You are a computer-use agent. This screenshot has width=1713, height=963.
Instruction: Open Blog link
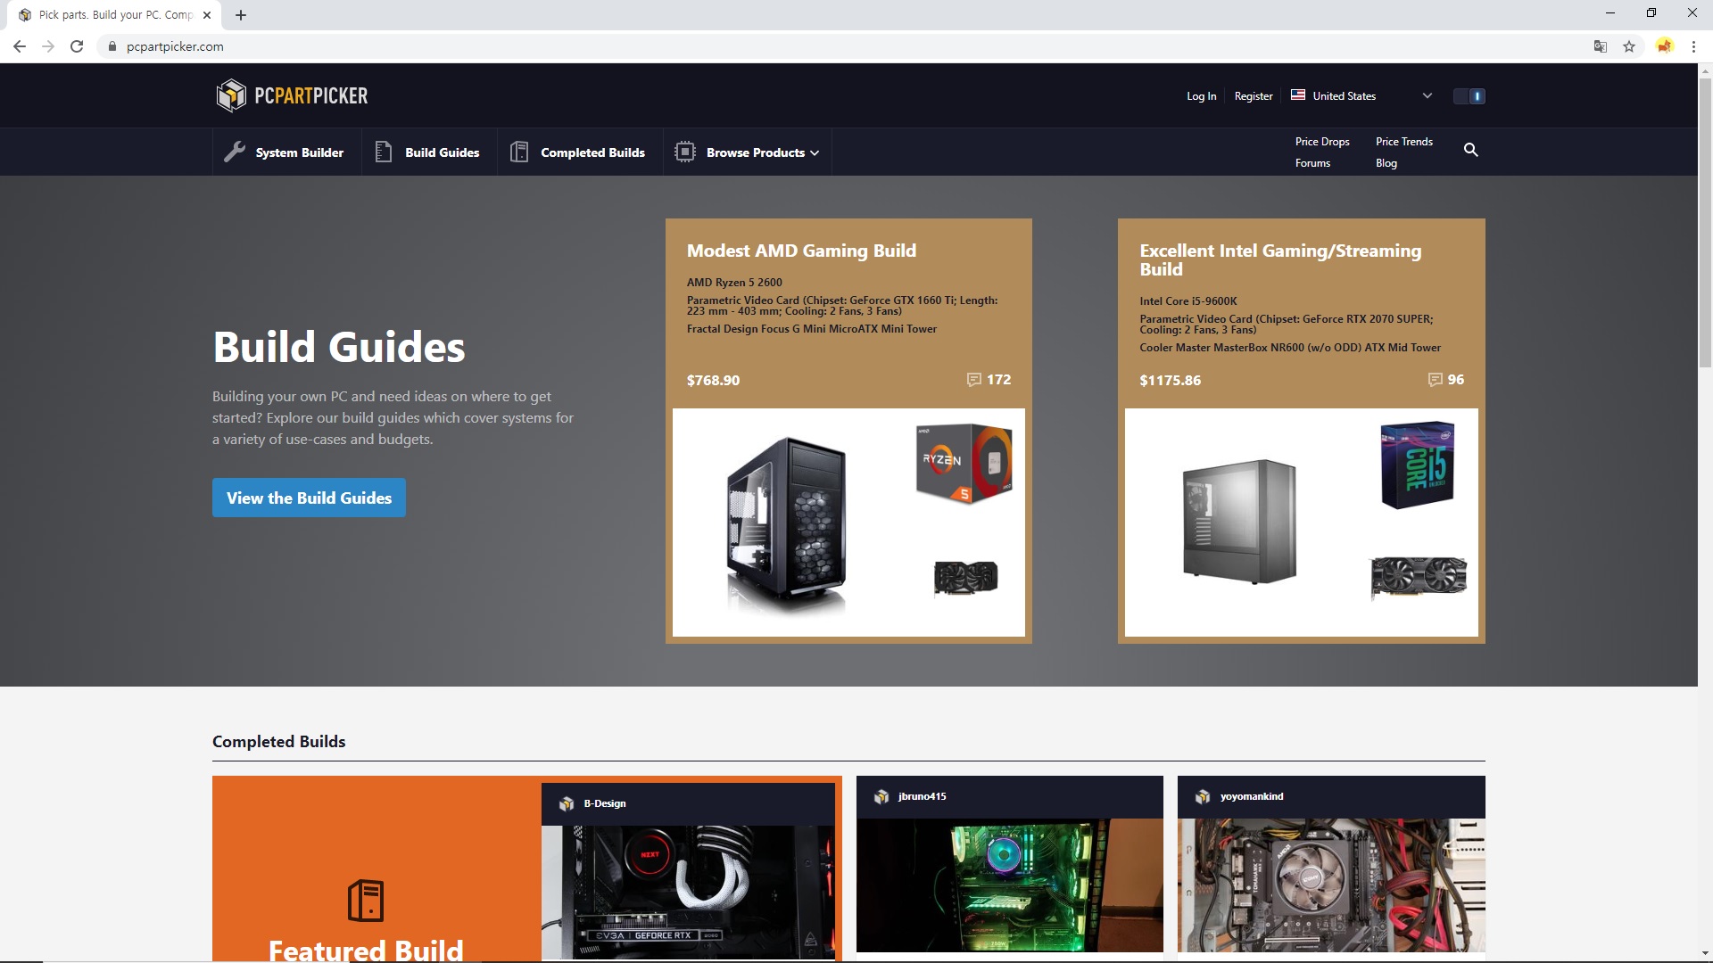click(x=1386, y=163)
